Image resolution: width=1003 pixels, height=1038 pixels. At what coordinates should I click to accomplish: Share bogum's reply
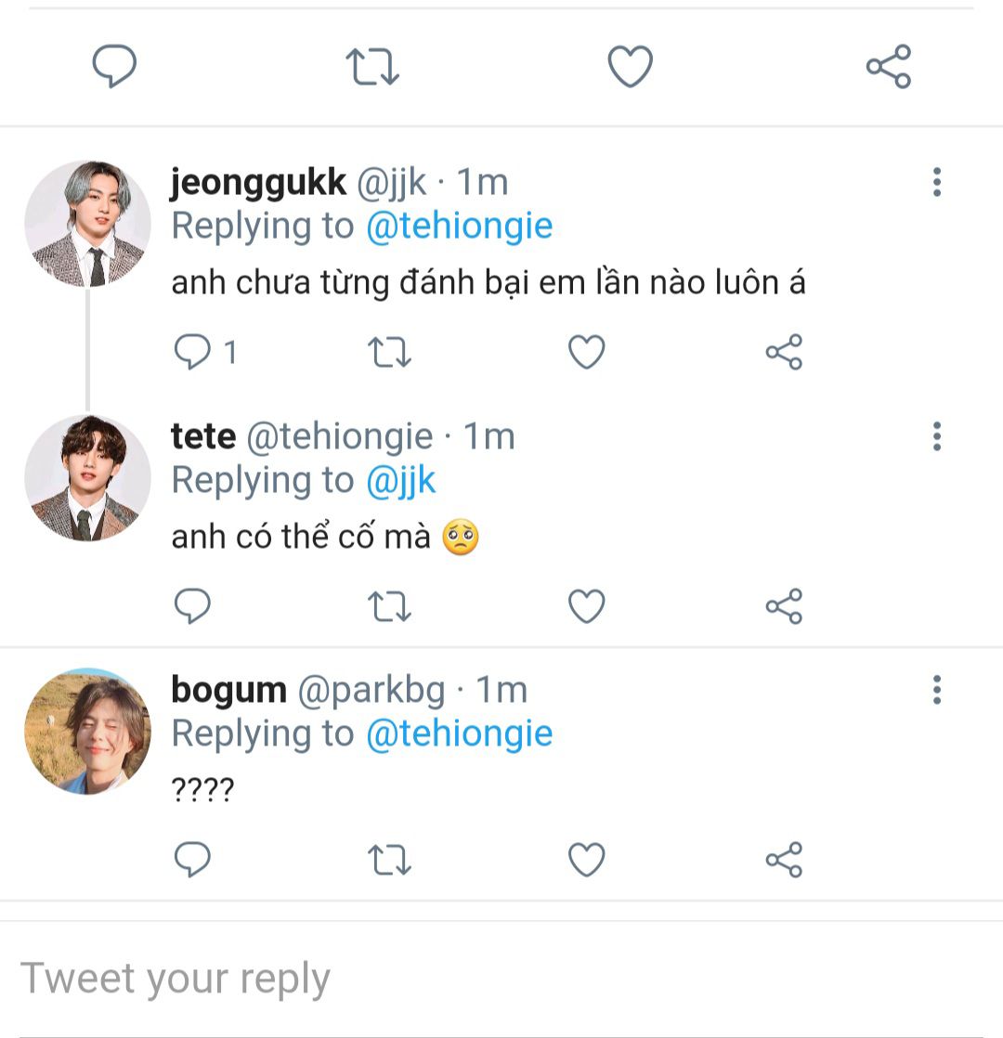784,861
